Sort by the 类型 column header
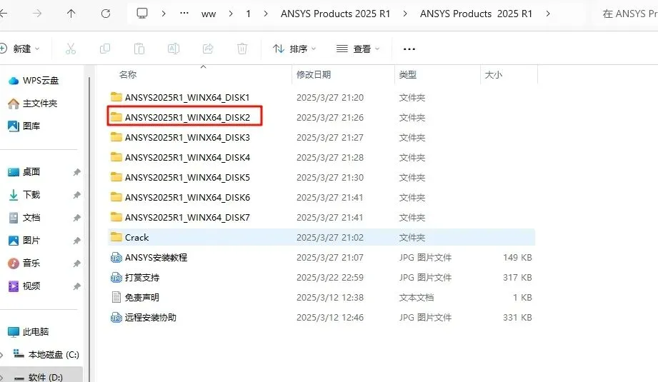The height and width of the screenshot is (382, 658). tap(407, 75)
